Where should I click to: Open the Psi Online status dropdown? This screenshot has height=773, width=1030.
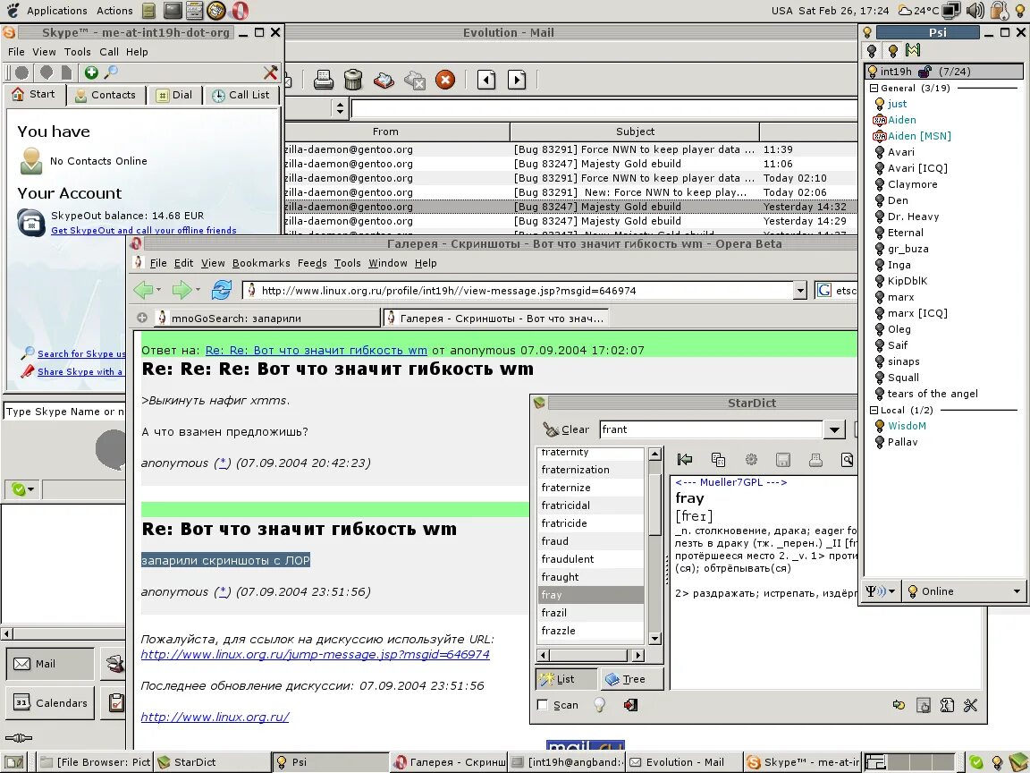tap(963, 590)
